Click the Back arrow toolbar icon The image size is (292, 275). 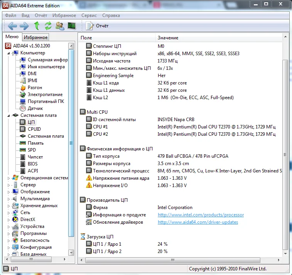[x=12, y=26]
